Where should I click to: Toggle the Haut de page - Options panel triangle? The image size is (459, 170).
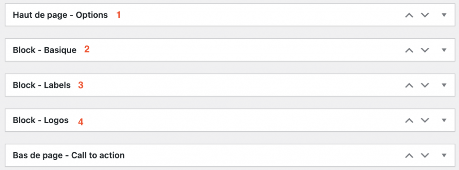click(444, 15)
